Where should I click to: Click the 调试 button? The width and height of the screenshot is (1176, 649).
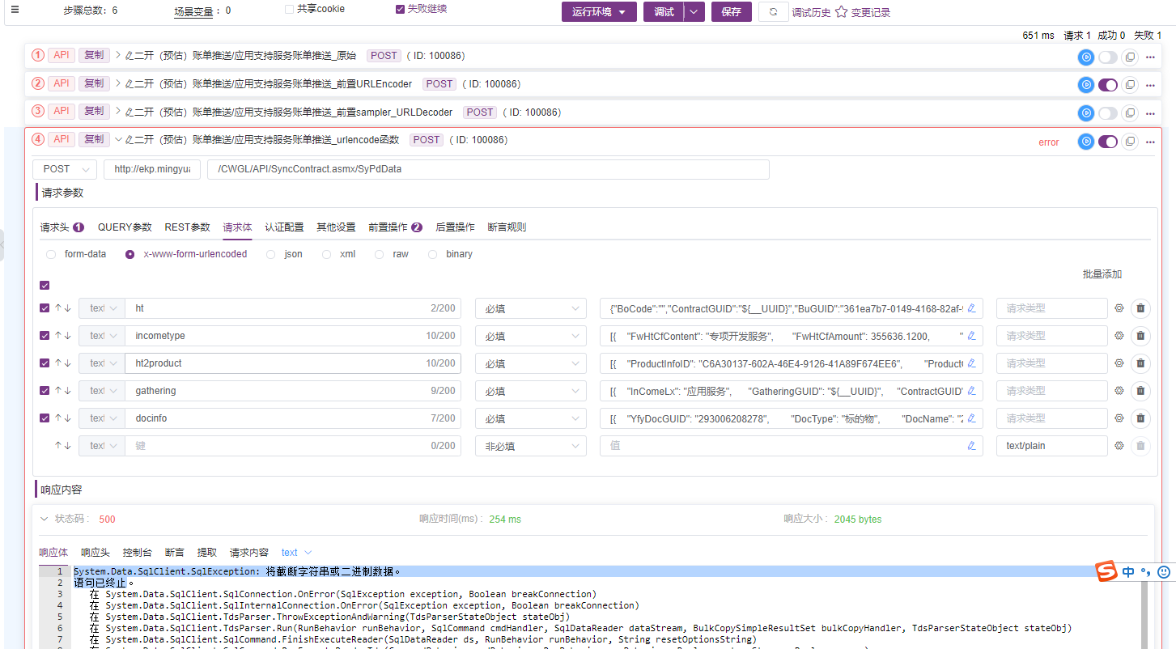(664, 12)
